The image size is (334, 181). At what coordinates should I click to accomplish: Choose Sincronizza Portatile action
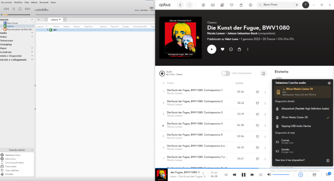[15, 163]
